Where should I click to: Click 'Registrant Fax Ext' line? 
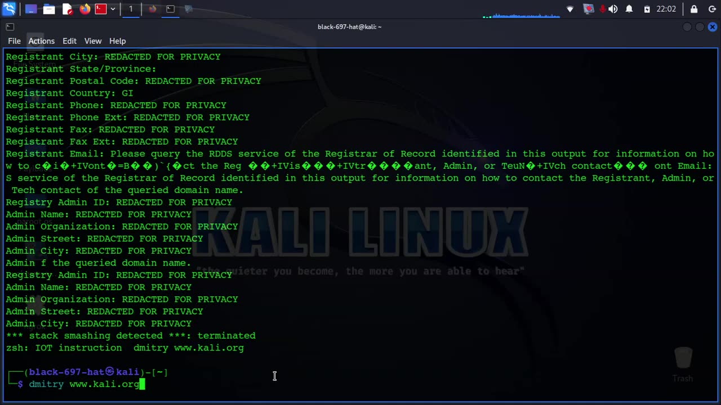click(122, 142)
